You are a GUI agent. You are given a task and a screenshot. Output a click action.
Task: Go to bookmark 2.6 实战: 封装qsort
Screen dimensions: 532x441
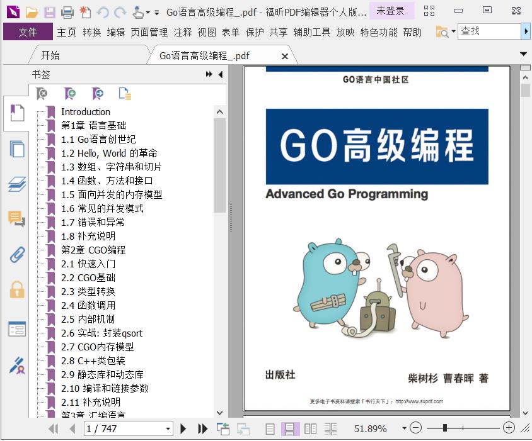(x=101, y=333)
